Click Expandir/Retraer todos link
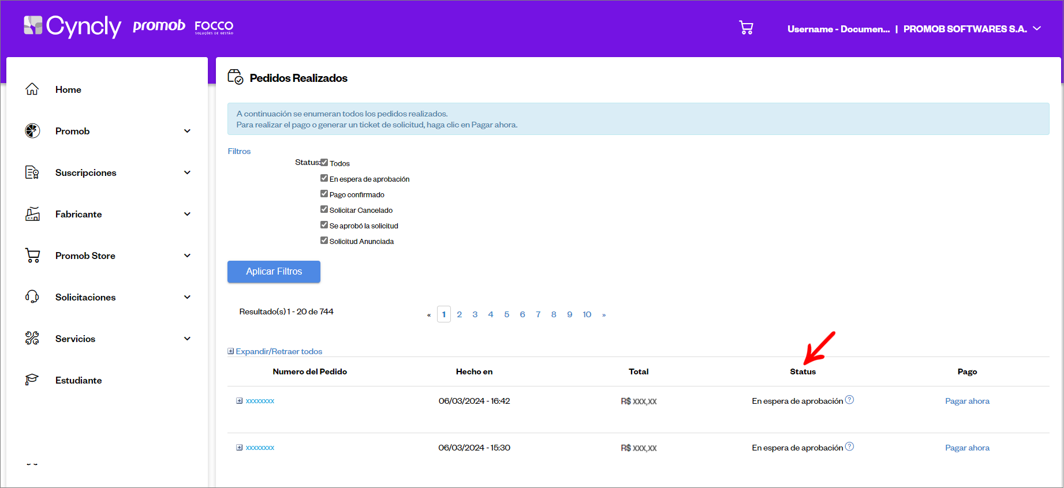 pyautogui.click(x=279, y=351)
